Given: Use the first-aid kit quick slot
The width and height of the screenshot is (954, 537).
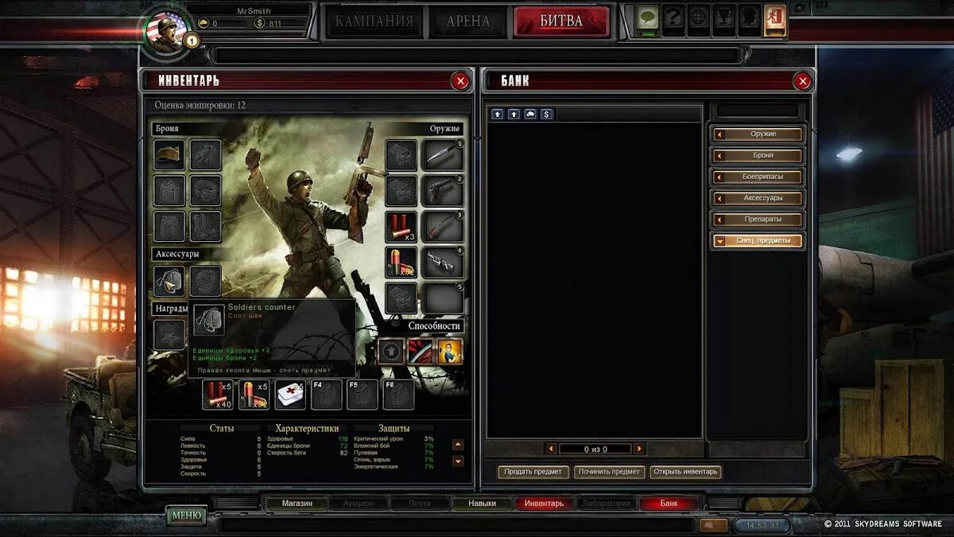Looking at the screenshot, I should tap(290, 395).
